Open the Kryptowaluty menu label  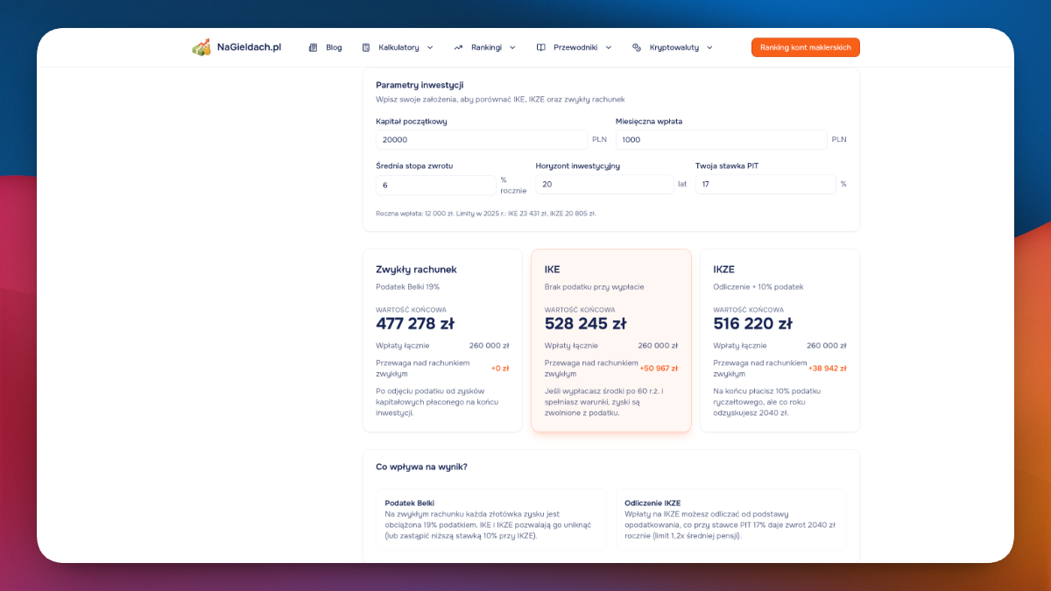click(674, 47)
